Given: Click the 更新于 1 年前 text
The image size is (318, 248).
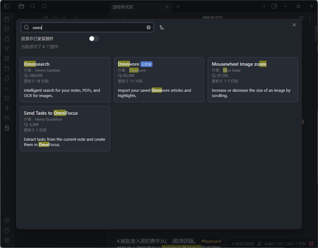Looking at the screenshot, I should click(35, 130).
